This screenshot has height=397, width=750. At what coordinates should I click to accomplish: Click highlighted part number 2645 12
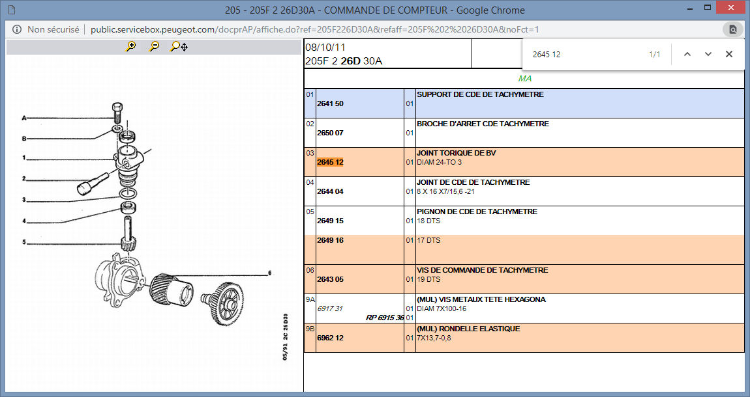[x=330, y=162]
